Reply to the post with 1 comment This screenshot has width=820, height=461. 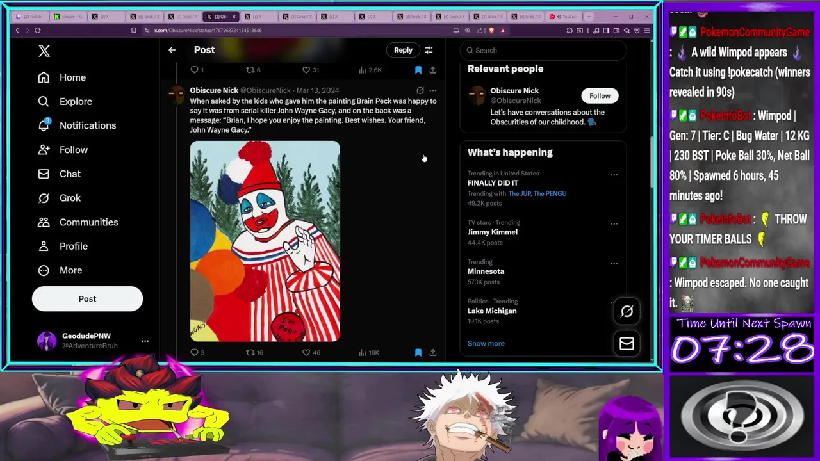pos(197,70)
